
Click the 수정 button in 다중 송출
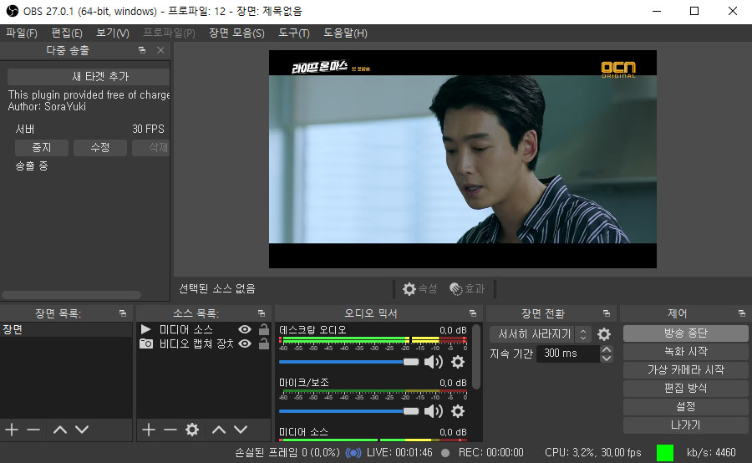pos(99,147)
